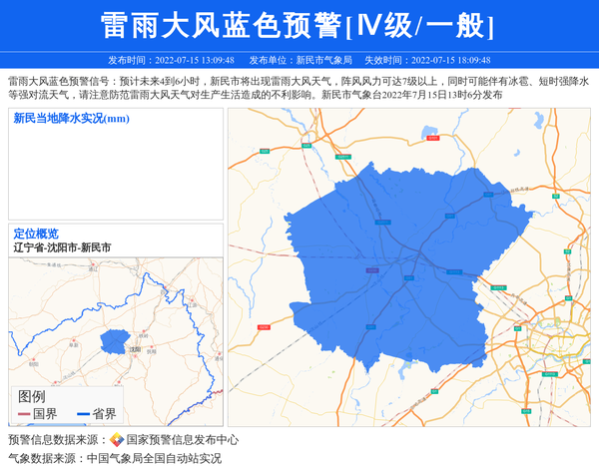Click the blue 省界 legend line
Image resolution: width=599 pixels, height=470 pixels.
82,414
